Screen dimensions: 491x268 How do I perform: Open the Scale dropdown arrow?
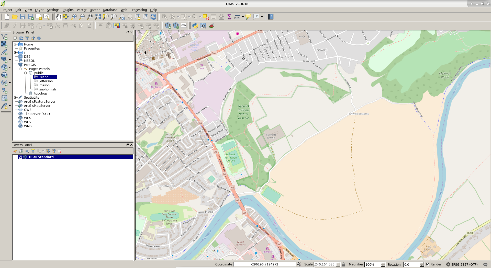[x=338, y=264]
